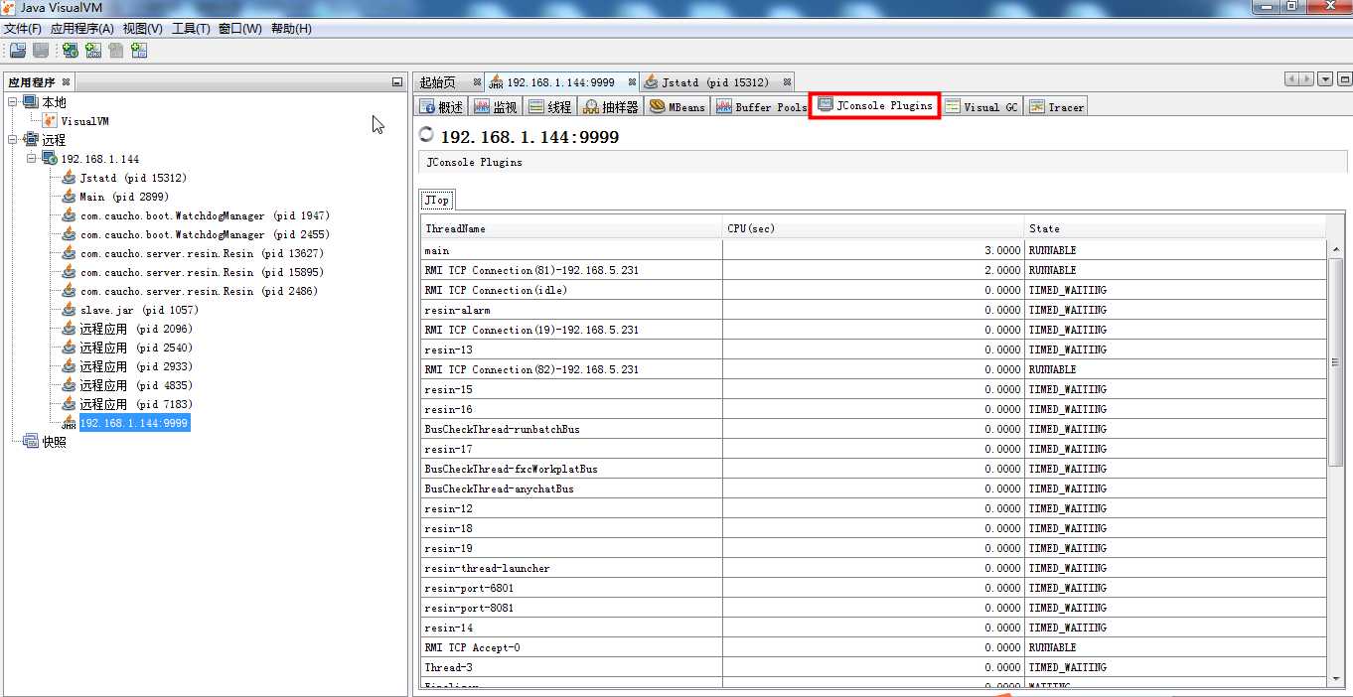Click icon of Resin (pid 2486)
This screenshot has height=697, width=1353.
tap(69, 291)
